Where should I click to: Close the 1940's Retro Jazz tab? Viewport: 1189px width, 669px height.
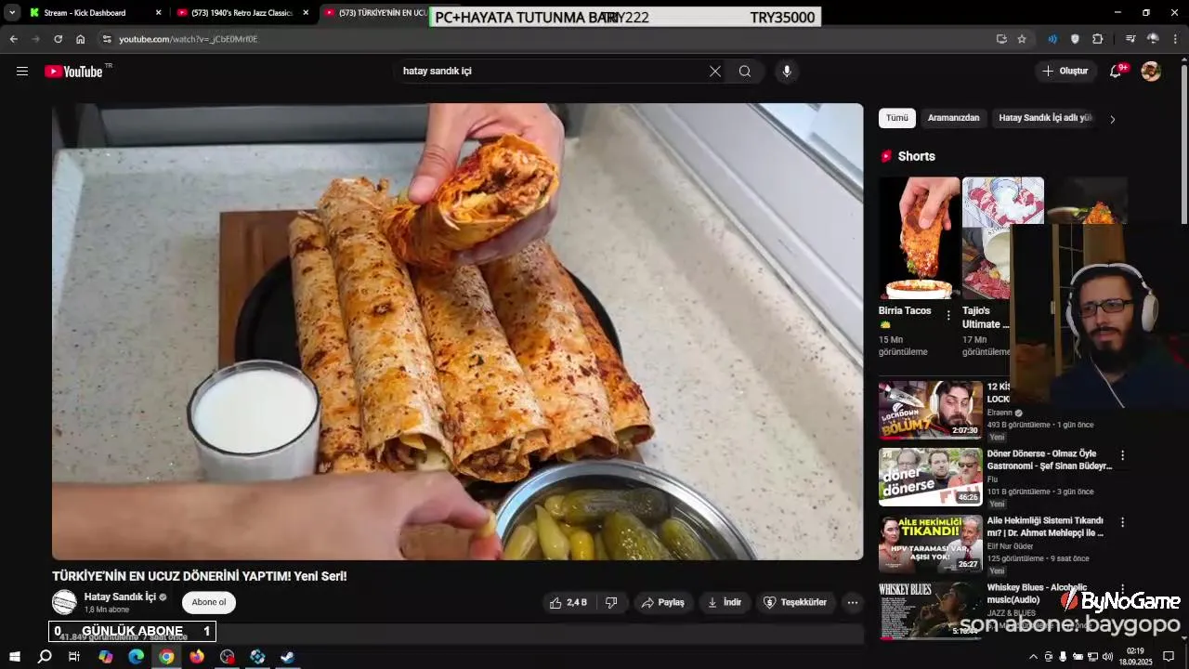pyautogui.click(x=306, y=13)
